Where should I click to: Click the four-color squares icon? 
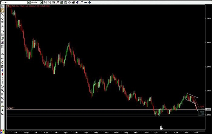2,131
